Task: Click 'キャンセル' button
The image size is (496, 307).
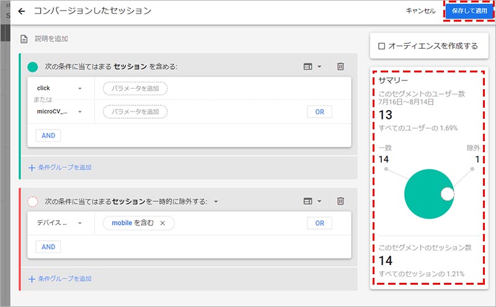Action: tap(420, 11)
